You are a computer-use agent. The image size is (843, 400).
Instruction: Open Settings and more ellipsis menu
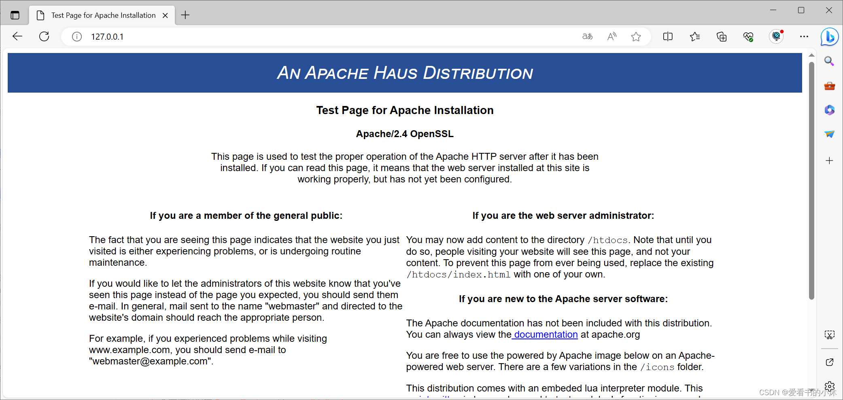tap(804, 36)
